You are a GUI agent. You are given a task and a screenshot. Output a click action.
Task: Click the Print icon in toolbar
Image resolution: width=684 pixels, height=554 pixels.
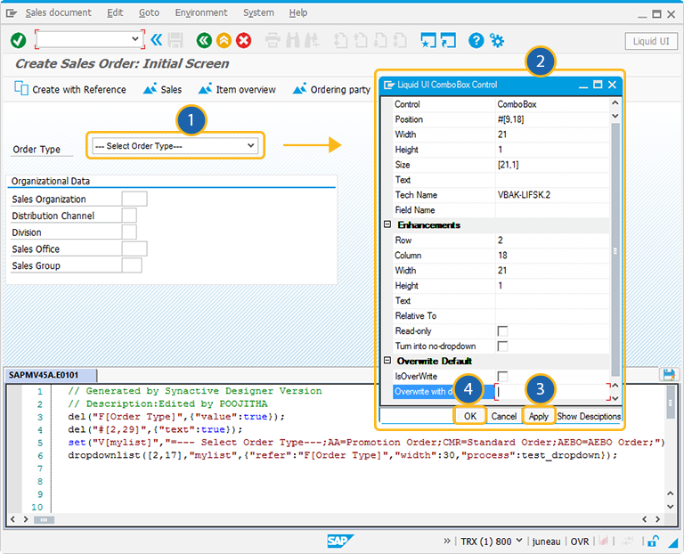273,41
